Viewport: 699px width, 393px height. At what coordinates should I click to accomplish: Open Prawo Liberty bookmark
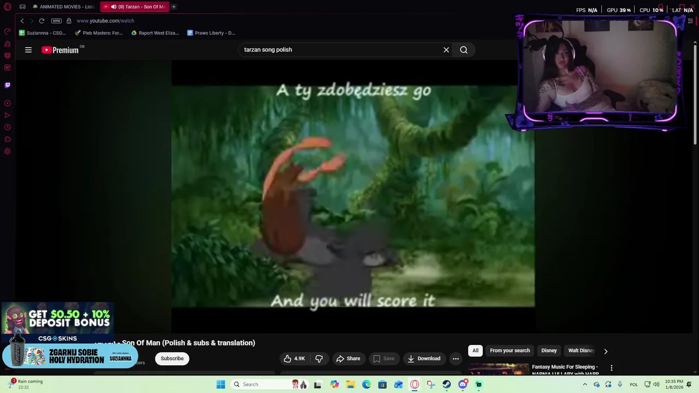tap(211, 33)
